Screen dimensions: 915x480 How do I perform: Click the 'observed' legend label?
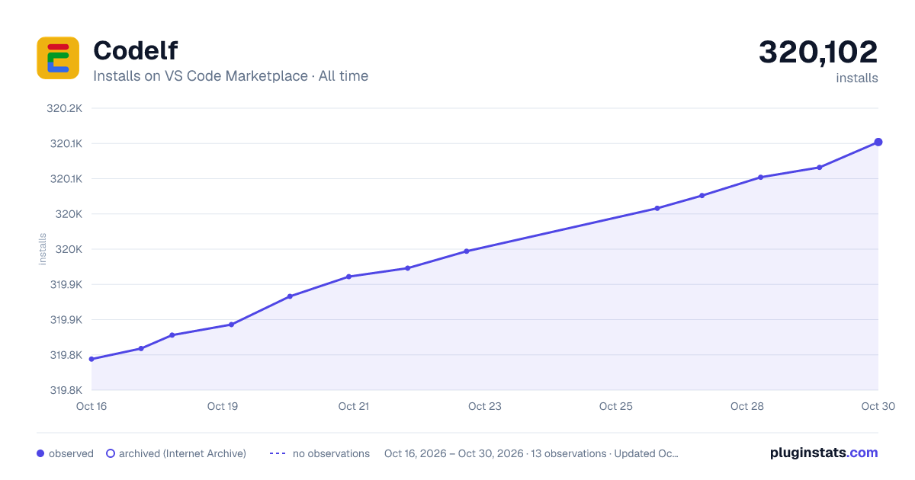pos(71,453)
